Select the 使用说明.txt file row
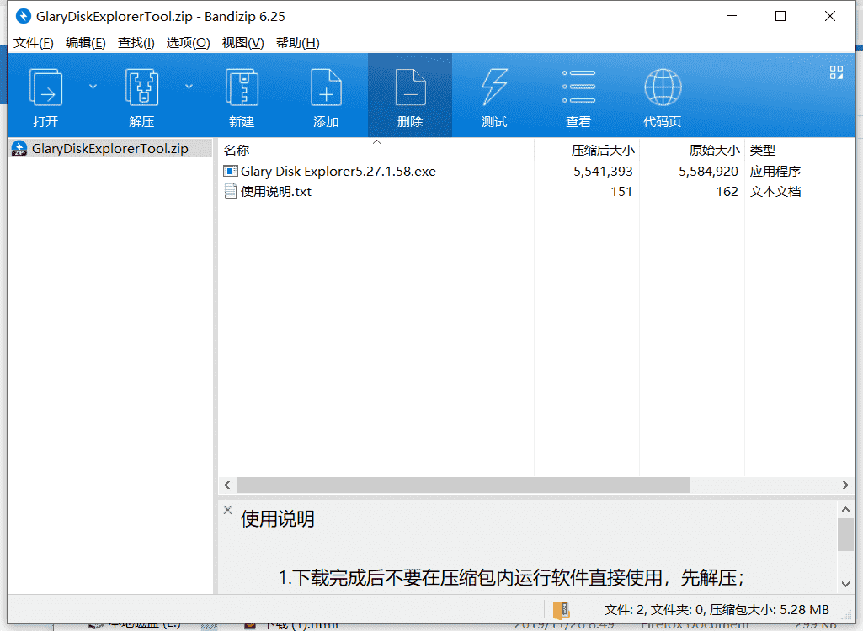The image size is (863, 631). [275, 192]
